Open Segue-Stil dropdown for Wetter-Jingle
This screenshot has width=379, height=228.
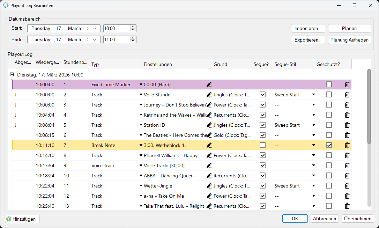[x=313, y=186]
